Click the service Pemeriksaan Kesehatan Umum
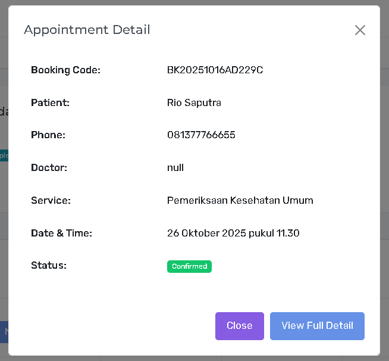This screenshot has width=389, height=361. [240, 200]
